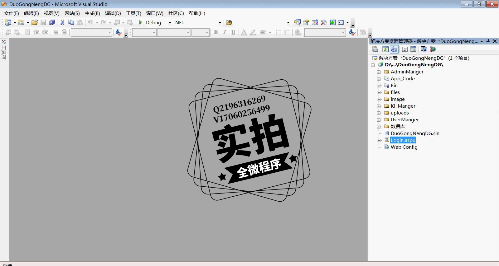Click the Cut scissors icon

point(62,22)
